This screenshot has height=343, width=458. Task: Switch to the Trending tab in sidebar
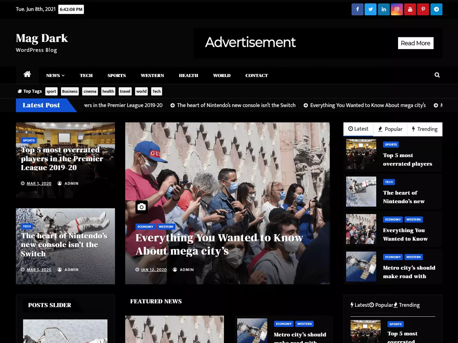tap(425, 129)
